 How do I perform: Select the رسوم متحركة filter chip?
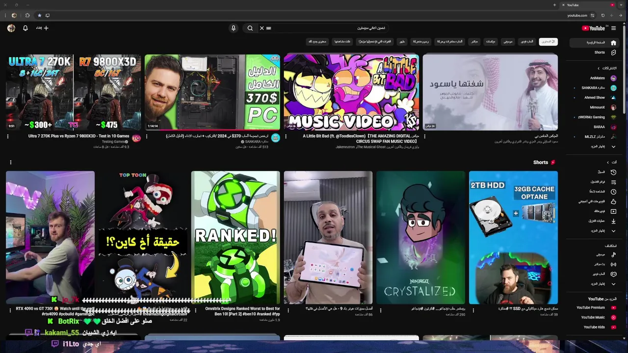tap(420, 42)
